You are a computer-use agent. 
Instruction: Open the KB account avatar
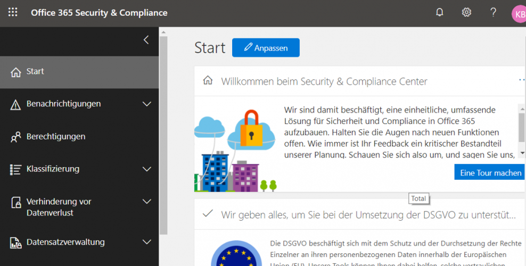(519, 14)
